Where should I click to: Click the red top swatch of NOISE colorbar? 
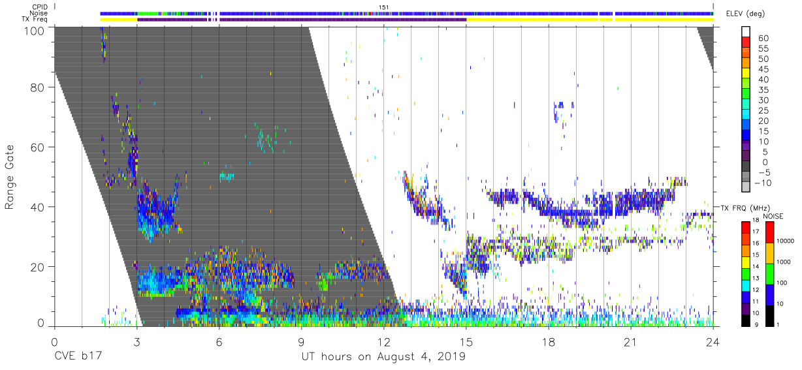pos(769,232)
